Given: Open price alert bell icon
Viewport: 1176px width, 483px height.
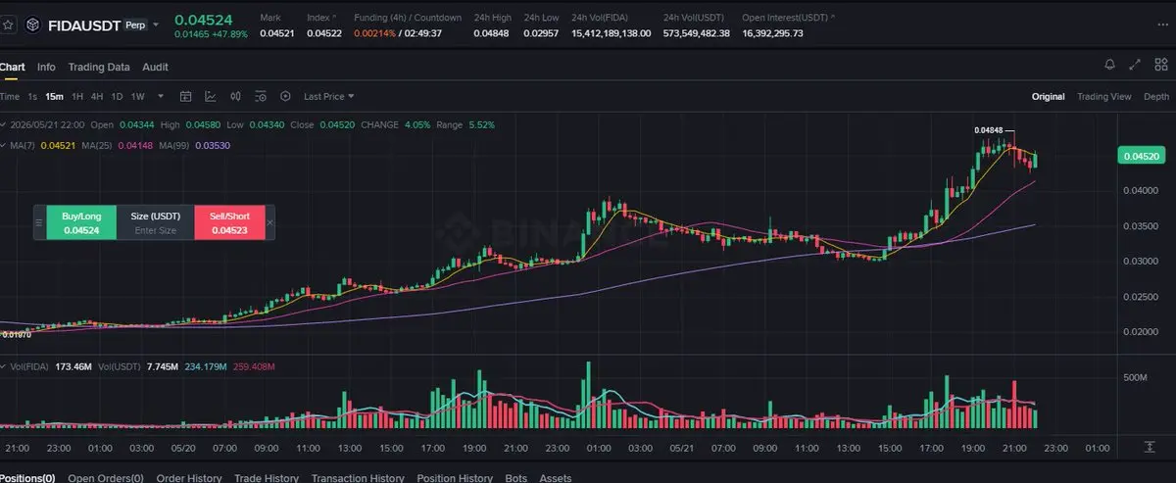Looking at the screenshot, I should [x=1110, y=65].
